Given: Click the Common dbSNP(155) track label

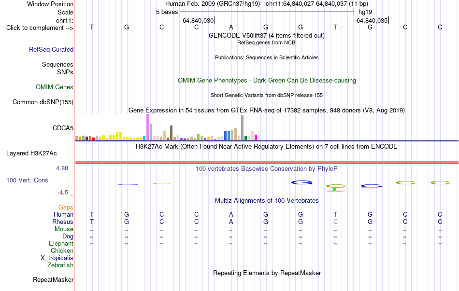Looking at the screenshot, I should 43,102.
